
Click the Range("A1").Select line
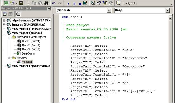[x=89, y=46]
